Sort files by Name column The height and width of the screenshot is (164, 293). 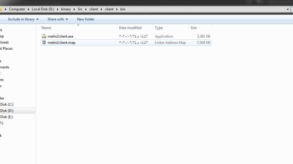click(x=46, y=28)
